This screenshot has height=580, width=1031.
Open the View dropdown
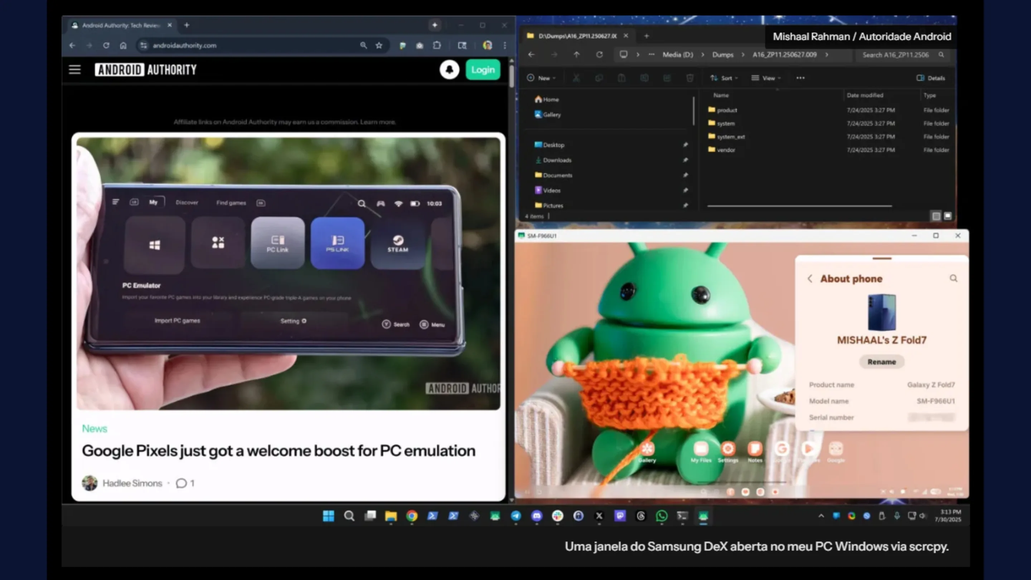coord(766,78)
